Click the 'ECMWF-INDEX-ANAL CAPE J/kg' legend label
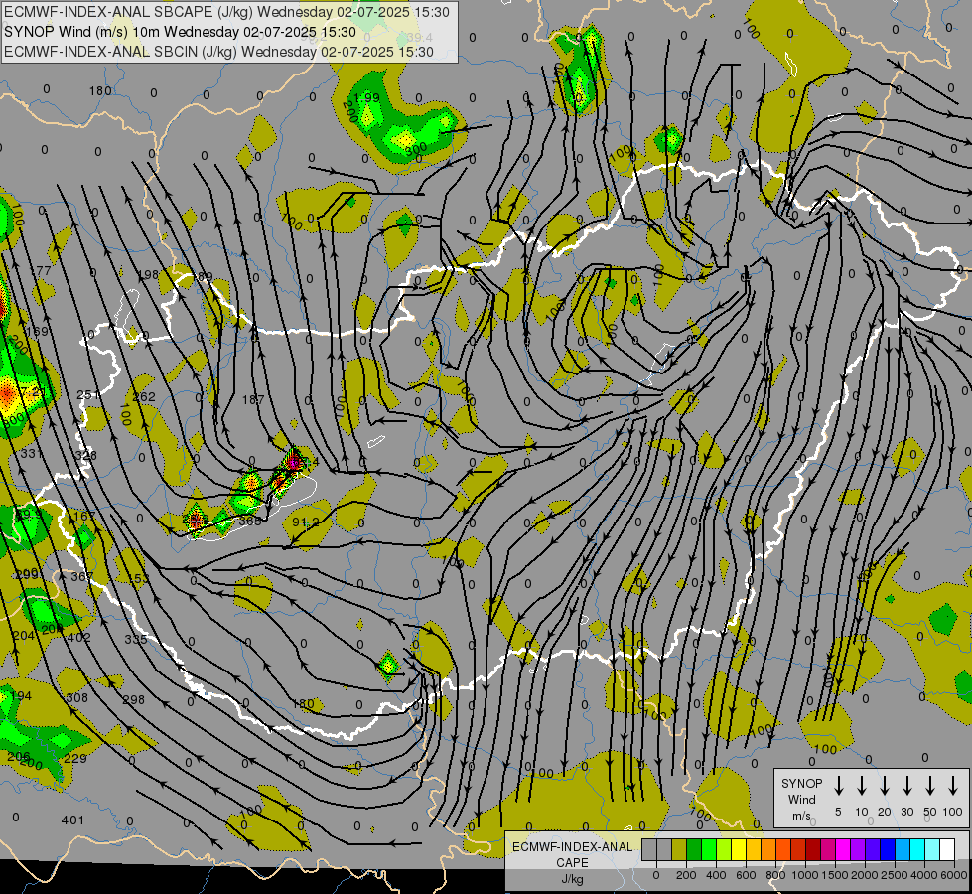972x894 pixels. tap(572, 862)
